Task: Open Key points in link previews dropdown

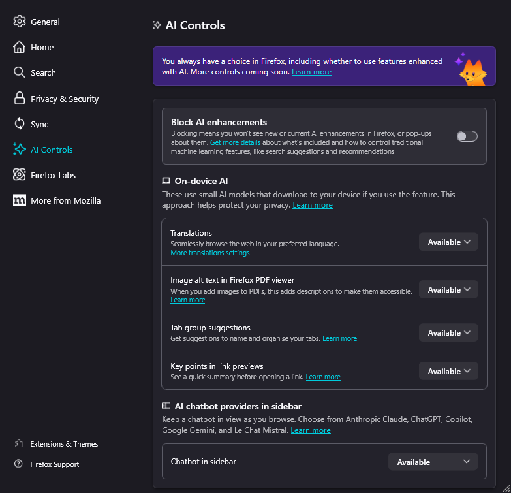Action: tap(448, 371)
